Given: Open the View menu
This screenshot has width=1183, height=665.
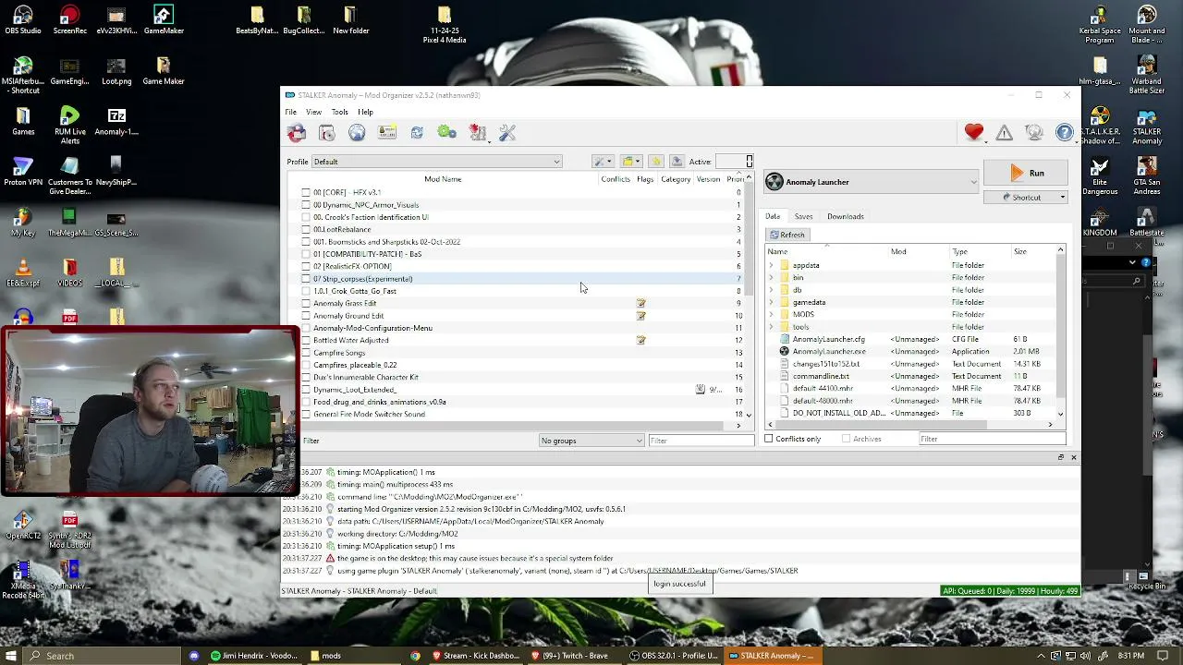Looking at the screenshot, I should click(x=314, y=113).
